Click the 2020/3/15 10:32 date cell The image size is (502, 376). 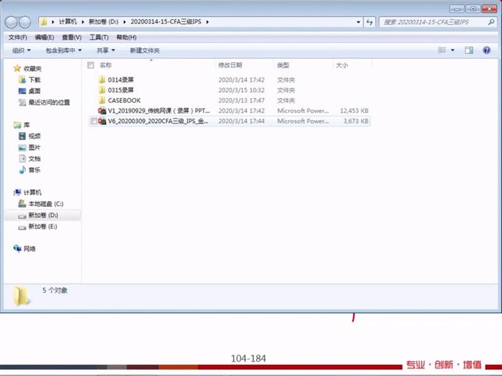click(x=242, y=90)
